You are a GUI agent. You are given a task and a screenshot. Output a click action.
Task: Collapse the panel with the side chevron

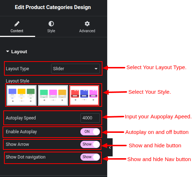click(110, 147)
